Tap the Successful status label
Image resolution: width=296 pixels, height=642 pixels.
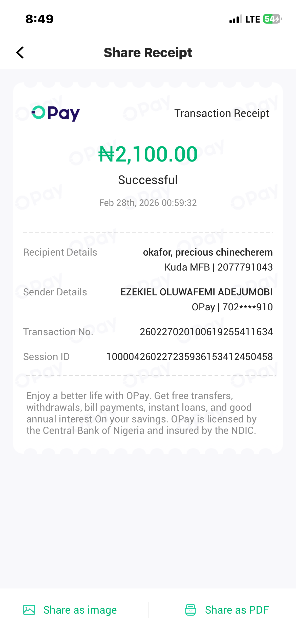148,180
